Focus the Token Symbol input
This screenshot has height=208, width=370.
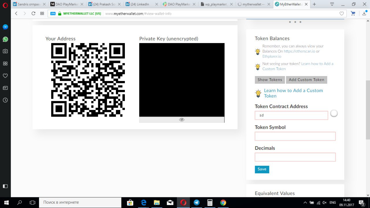tap(295, 136)
